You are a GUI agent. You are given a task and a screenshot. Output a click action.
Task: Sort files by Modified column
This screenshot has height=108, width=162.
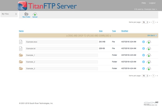[125, 31]
